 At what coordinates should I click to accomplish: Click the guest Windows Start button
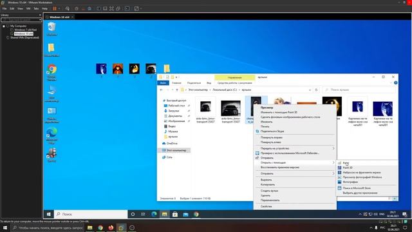coord(49,214)
